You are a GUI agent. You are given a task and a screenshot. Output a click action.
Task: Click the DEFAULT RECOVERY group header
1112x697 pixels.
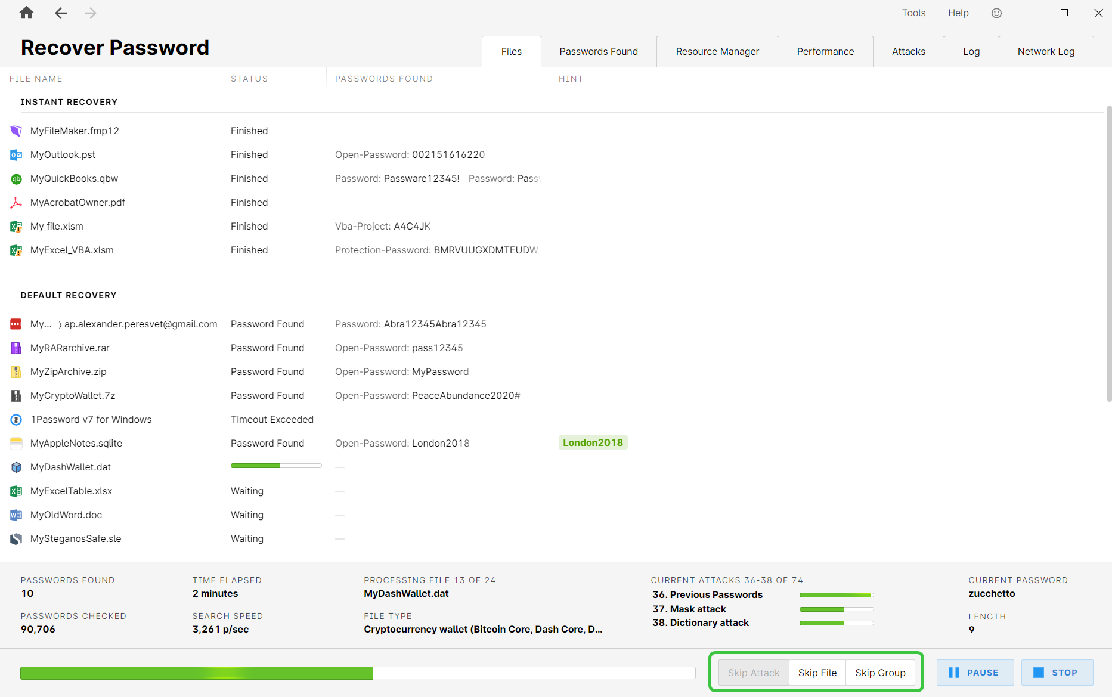69,295
